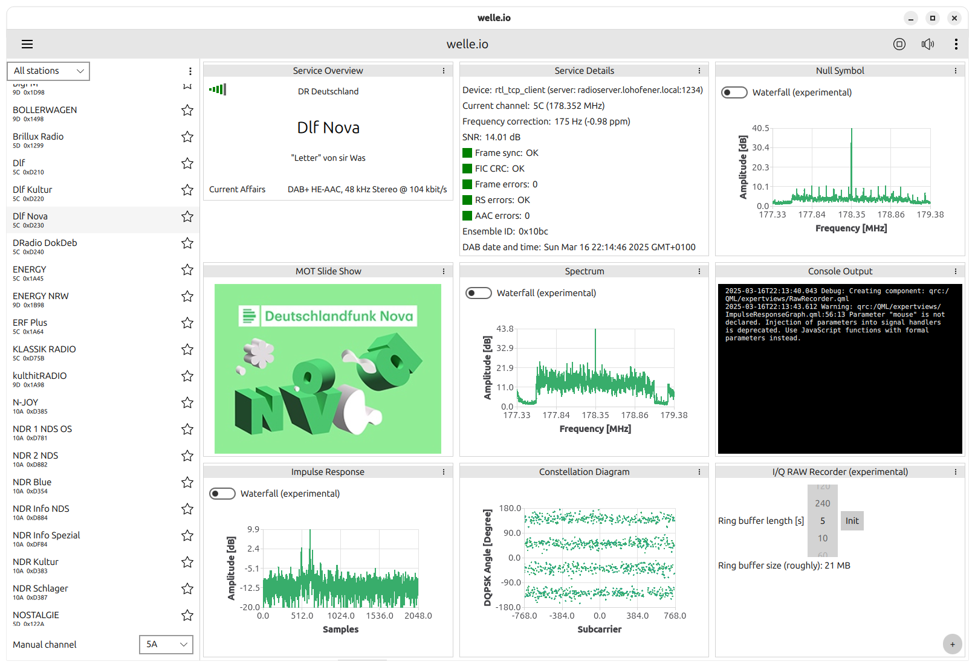
Task: Select the BOLLERWAGEN station row
Action: coord(103,114)
